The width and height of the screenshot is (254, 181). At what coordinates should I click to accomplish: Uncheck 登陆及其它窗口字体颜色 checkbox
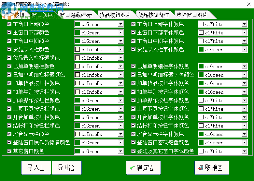[133, 151]
